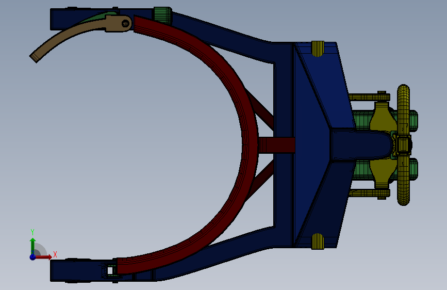Click the green Y label of the triad
447x290 pixels.
point(32,232)
